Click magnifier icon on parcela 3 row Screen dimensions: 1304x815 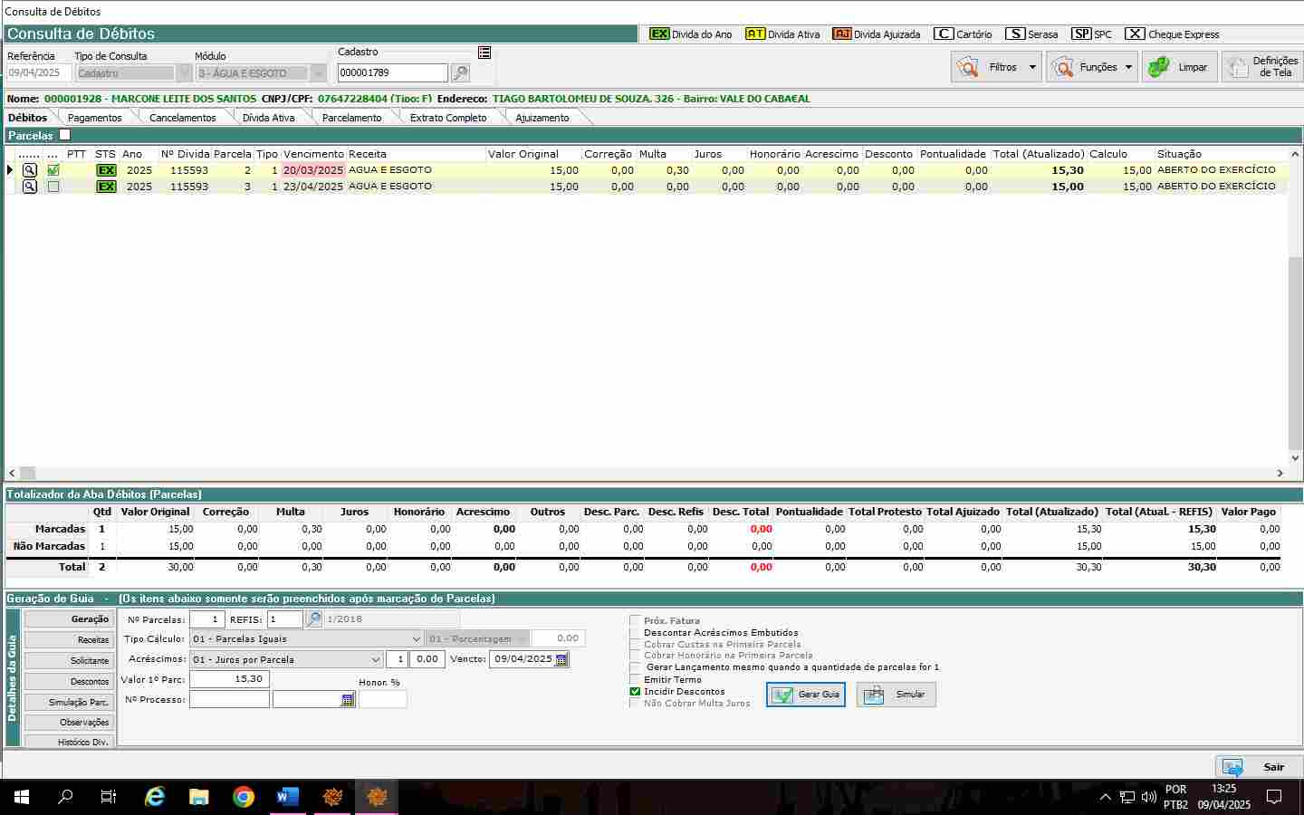30,187
